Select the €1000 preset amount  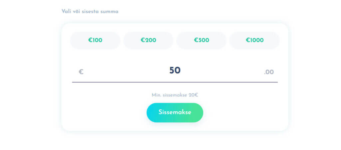click(x=255, y=40)
